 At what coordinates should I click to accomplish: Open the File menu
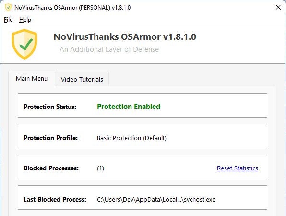pyautogui.click(x=8, y=20)
